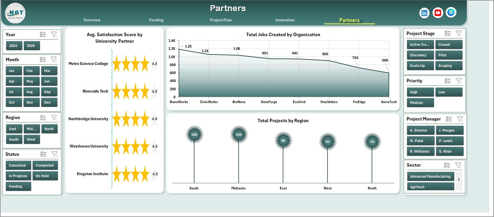Toggle multi-select in Status slicer
Screen dimensions: 494x217
tap(43, 154)
